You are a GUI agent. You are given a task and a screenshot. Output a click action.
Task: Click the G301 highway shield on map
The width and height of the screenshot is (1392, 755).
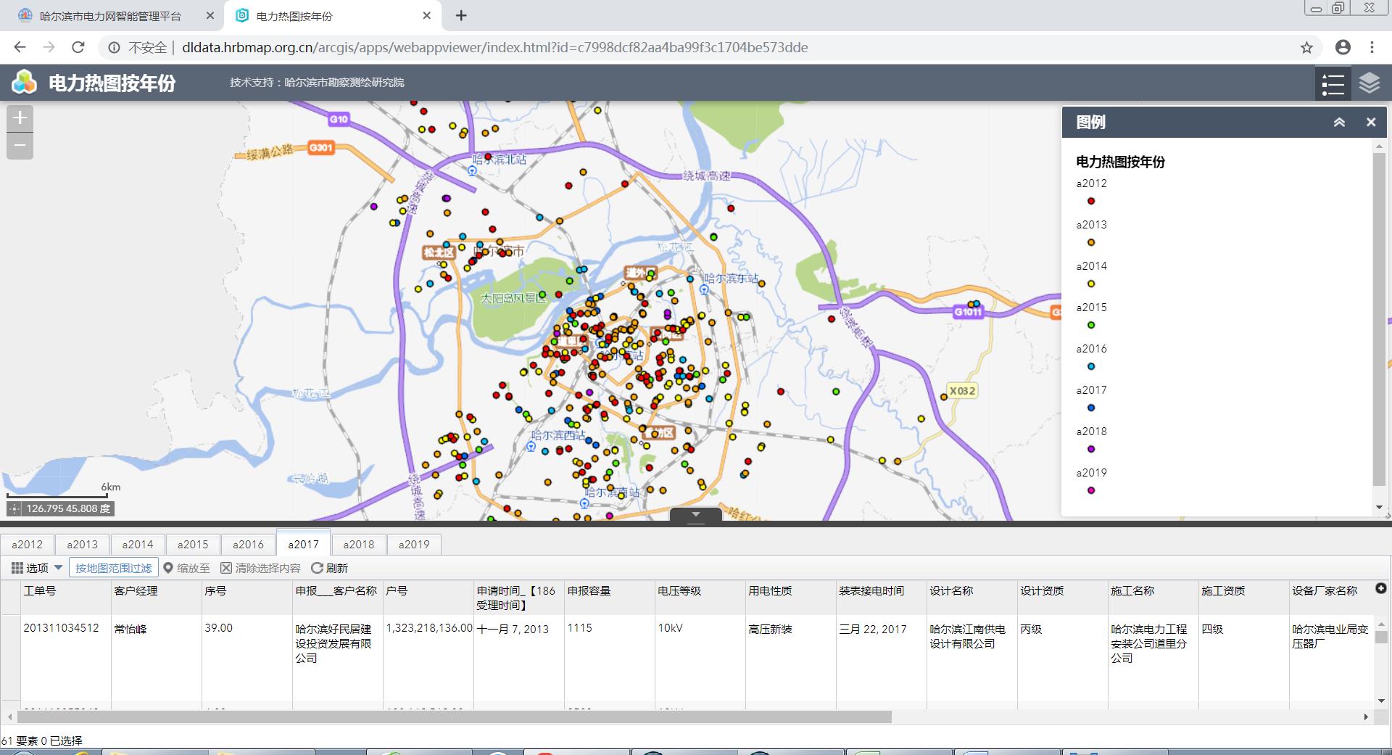(320, 148)
